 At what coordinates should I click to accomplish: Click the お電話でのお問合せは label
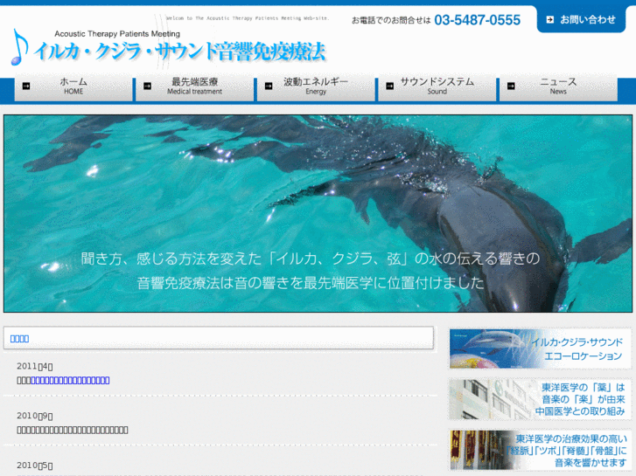(391, 20)
